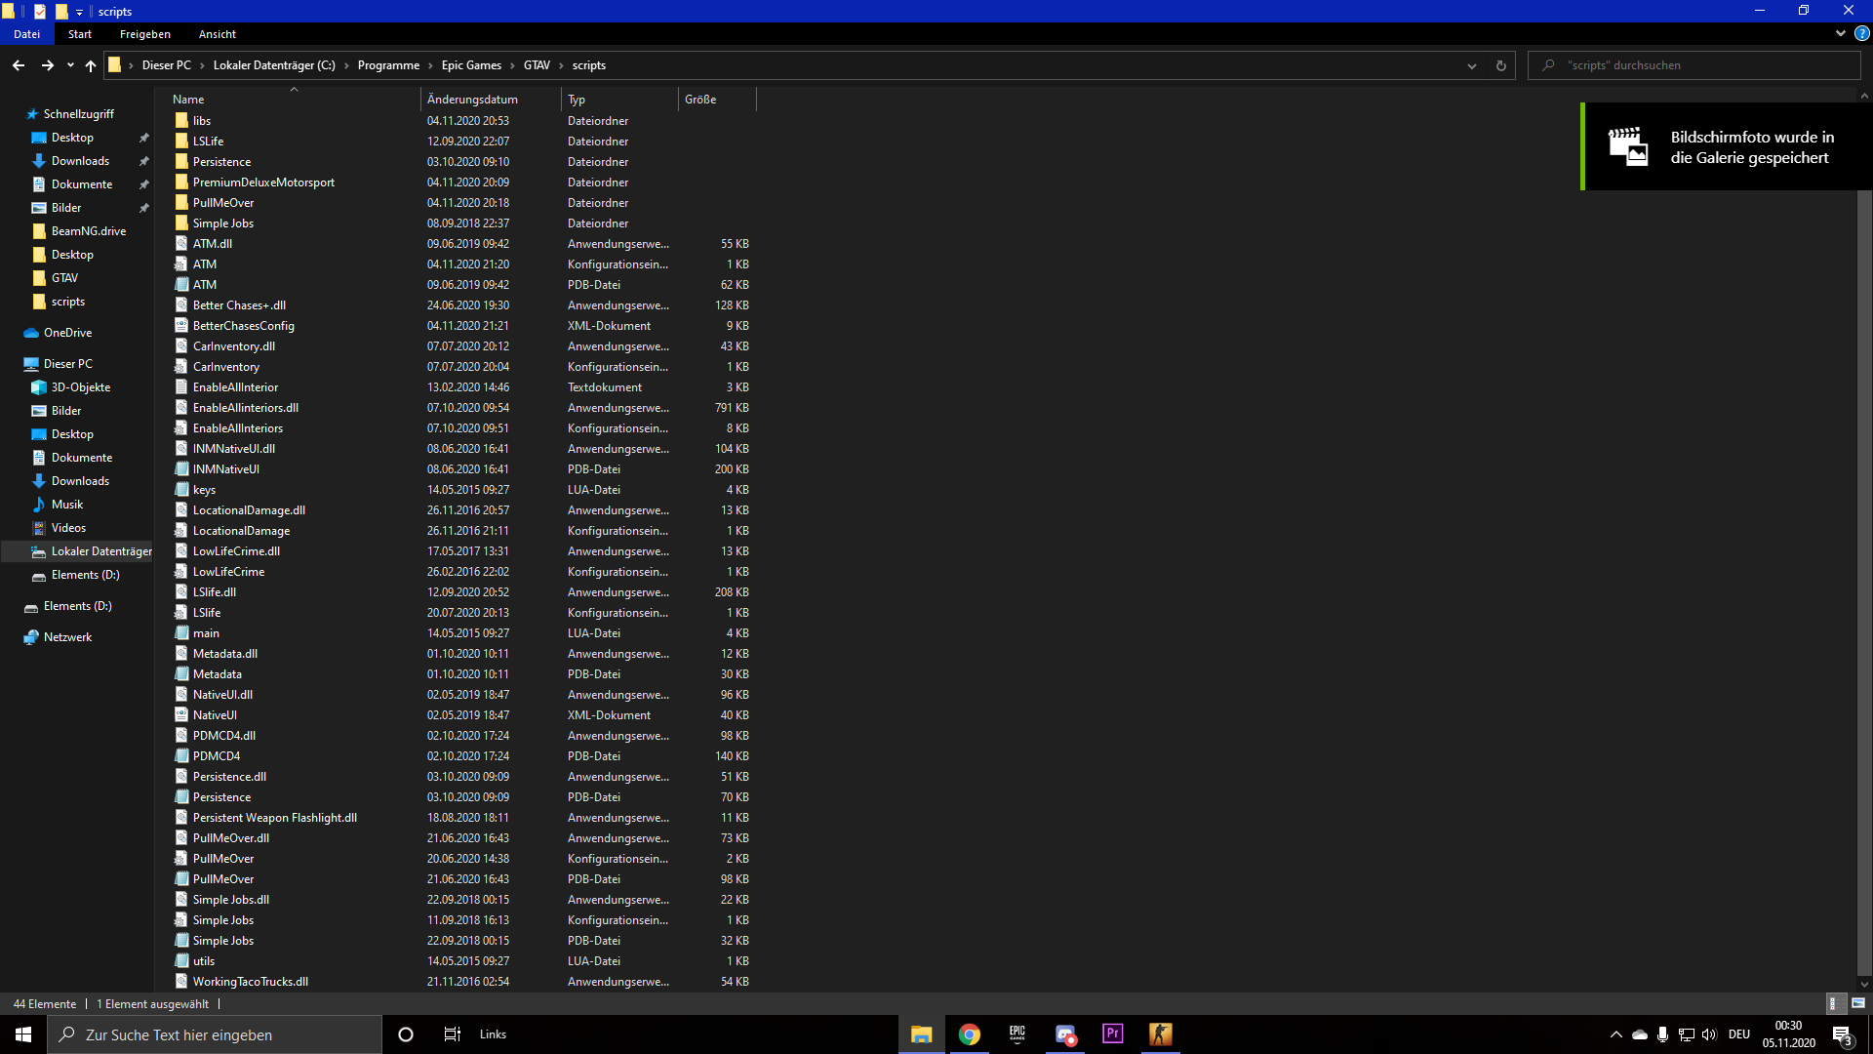Click the Windows Start button
This screenshot has width=1873, height=1054.
coord(23,1034)
